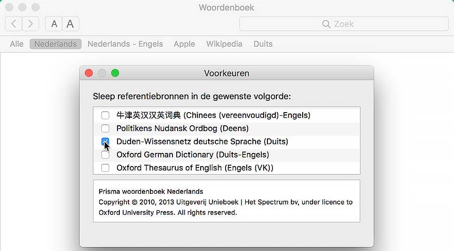The height and width of the screenshot is (251, 454).
Task: Select the Oxford German Dictionary (Duits-Engels) row label
Action: pyautogui.click(x=193, y=155)
